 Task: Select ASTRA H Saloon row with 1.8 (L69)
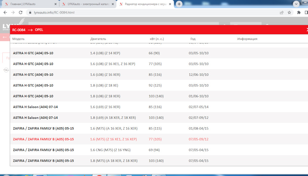click(159, 117)
